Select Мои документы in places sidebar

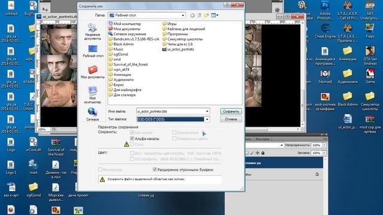coord(93,72)
